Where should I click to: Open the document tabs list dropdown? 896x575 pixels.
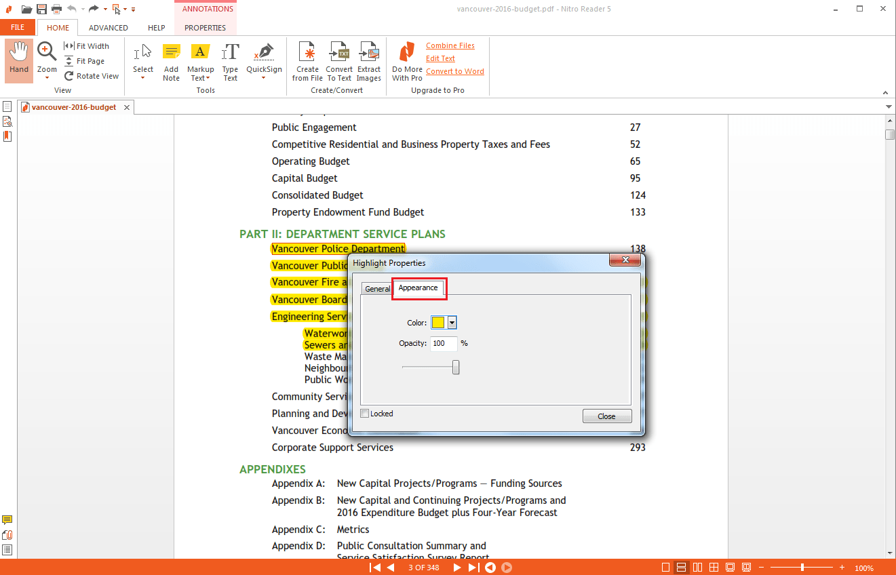pos(889,107)
